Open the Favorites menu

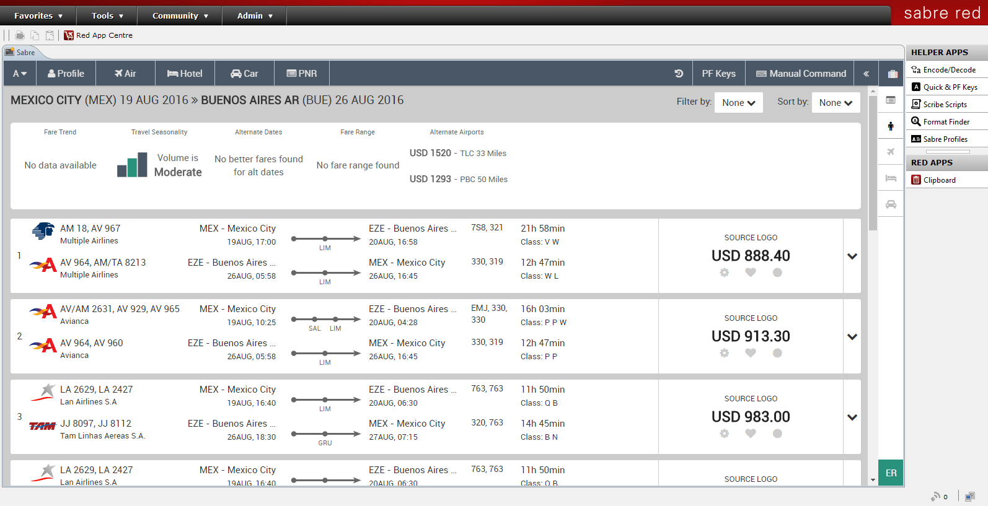pyautogui.click(x=38, y=15)
